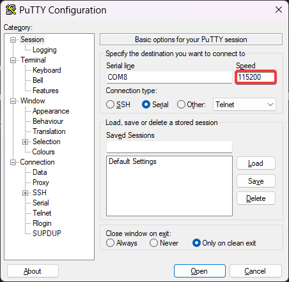Click the Serial line field containing COM8
The width and height of the screenshot is (289, 282).
coord(169,77)
